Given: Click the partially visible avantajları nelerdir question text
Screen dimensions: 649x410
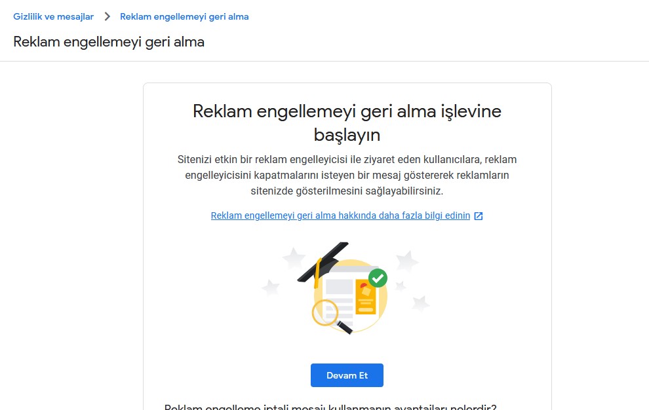Looking at the screenshot, I should pyautogui.click(x=330, y=407).
